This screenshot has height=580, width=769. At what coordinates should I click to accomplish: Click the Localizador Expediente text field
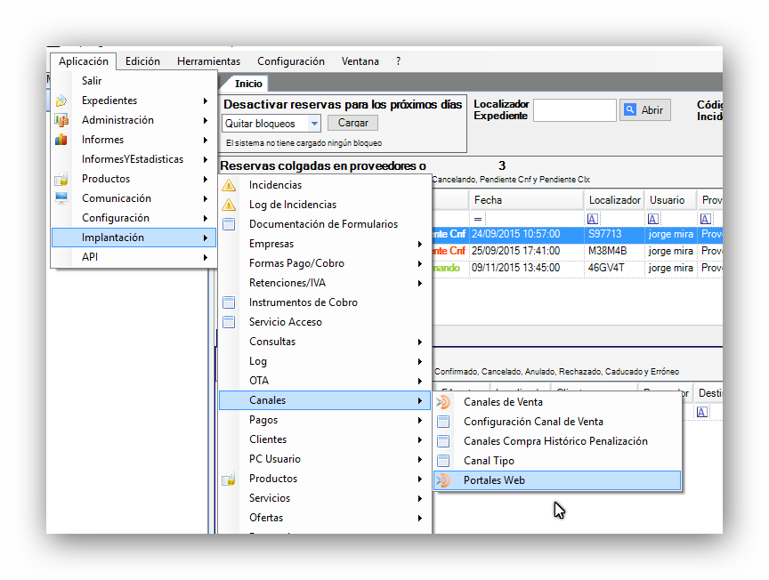click(574, 110)
